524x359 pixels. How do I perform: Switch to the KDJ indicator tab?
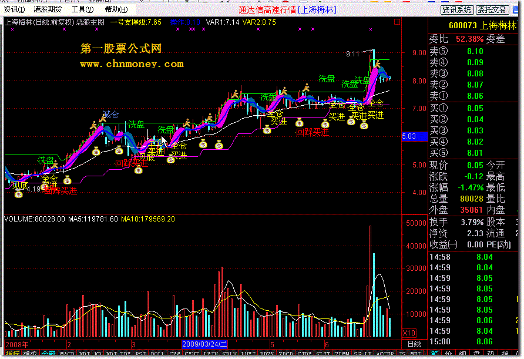tap(85, 353)
